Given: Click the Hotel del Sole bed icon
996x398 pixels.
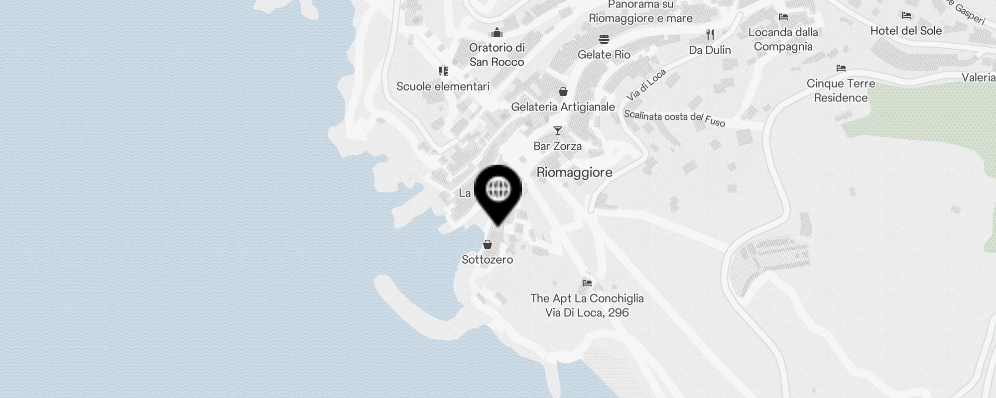Looking at the screenshot, I should pos(906,16).
